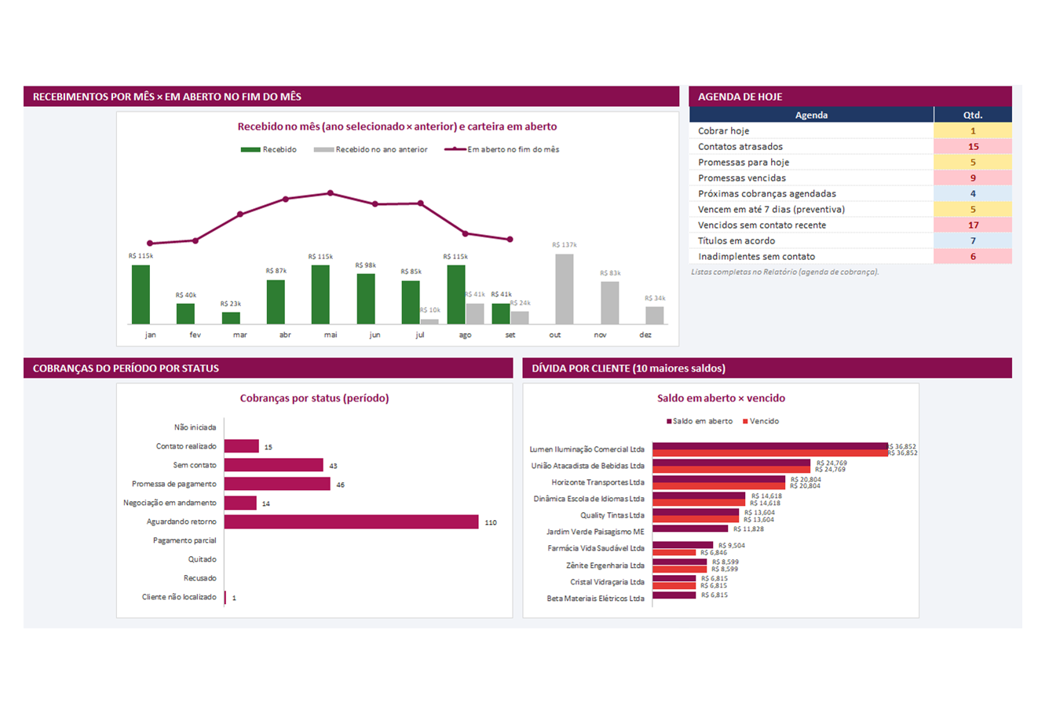
Task: Click the Negociação em andamento status bar
Action: [x=240, y=503]
